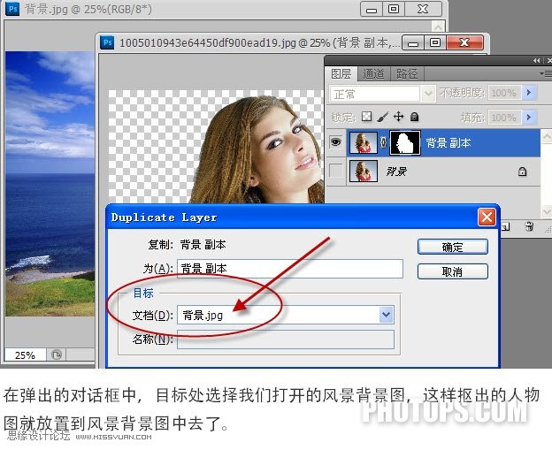Toggle lock transparent pixels icon

click(367, 117)
